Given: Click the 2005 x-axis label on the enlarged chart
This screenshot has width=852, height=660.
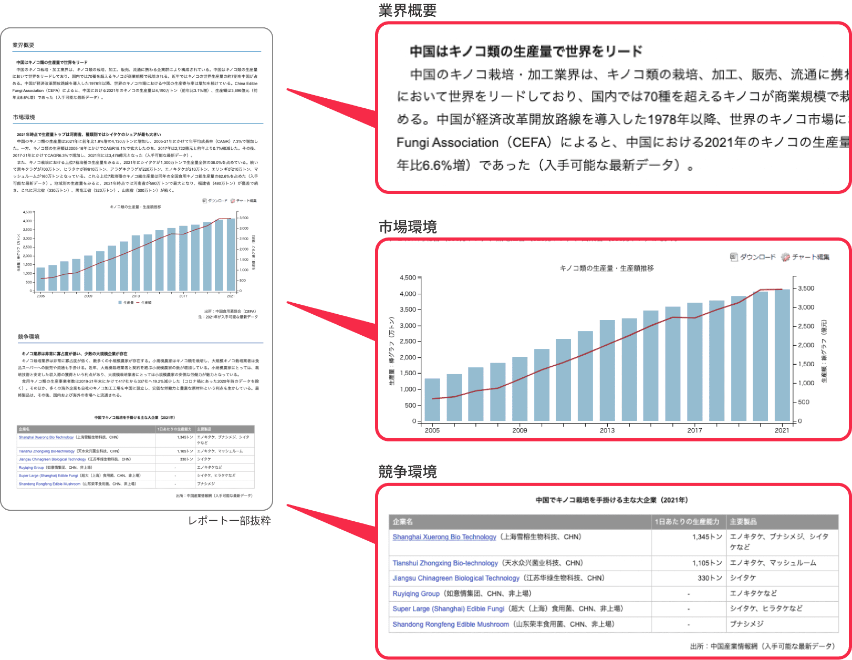Looking at the screenshot, I should point(432,430).
